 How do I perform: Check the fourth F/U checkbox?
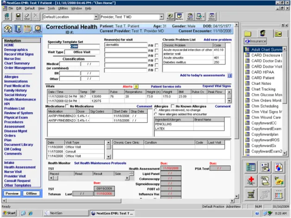[157, 60]
